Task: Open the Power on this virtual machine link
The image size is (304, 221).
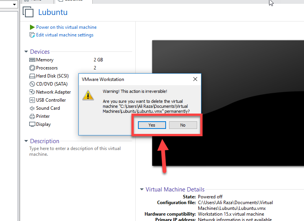Action: (66, 27)
